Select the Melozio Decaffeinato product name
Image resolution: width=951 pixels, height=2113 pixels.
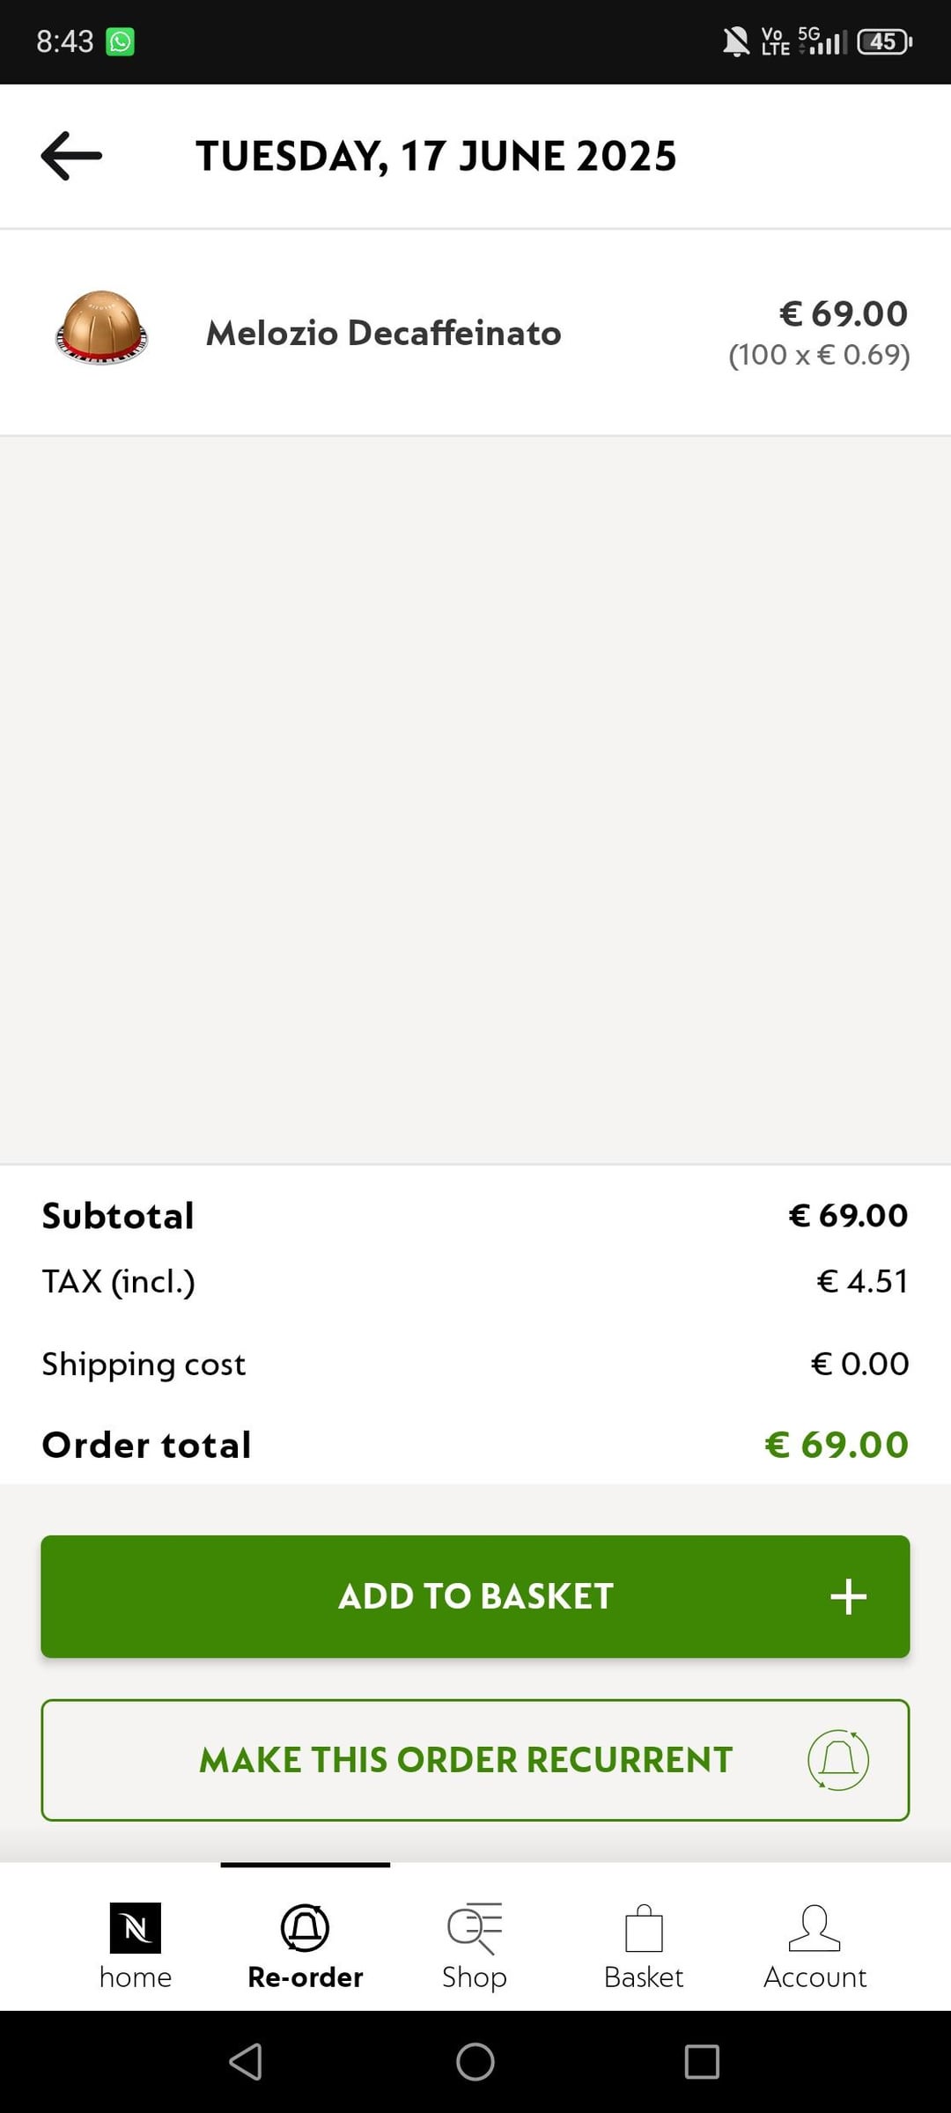[384, 333]
